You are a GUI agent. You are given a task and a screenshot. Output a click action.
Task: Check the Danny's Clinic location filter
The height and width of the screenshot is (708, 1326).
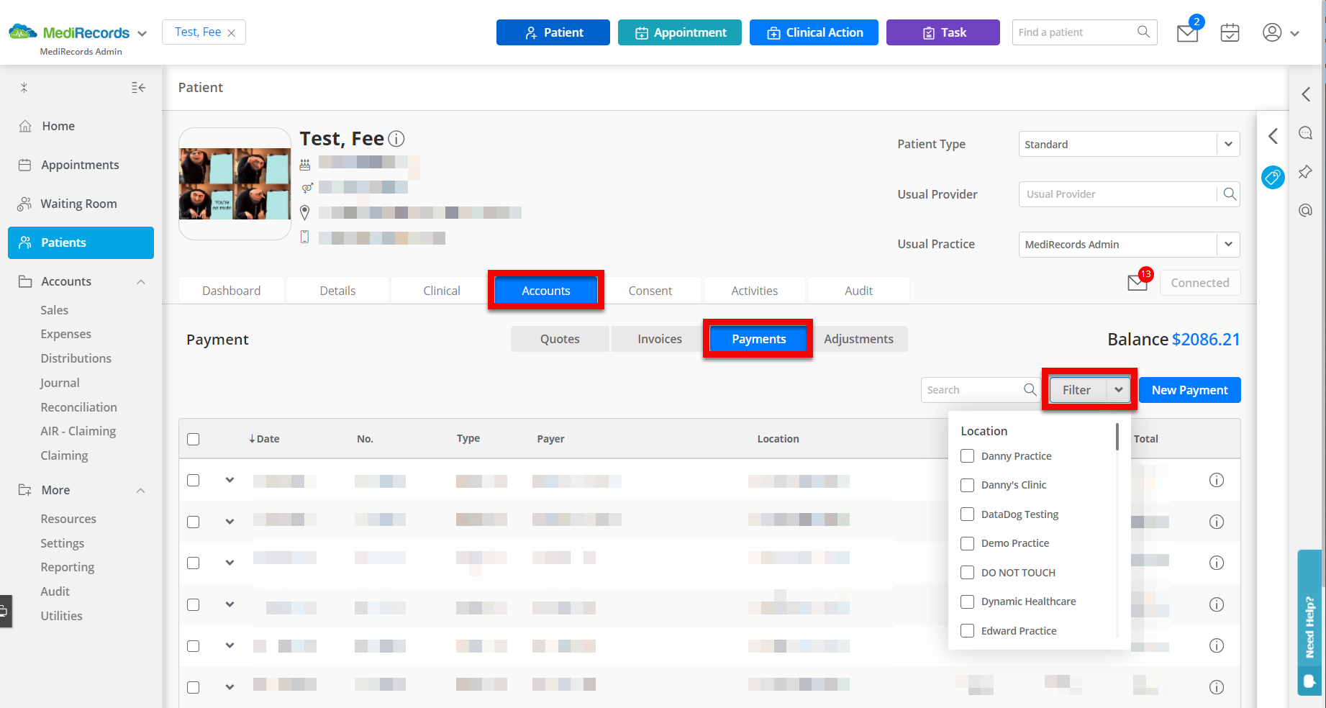pyautogui.click(x=968, y=485)
